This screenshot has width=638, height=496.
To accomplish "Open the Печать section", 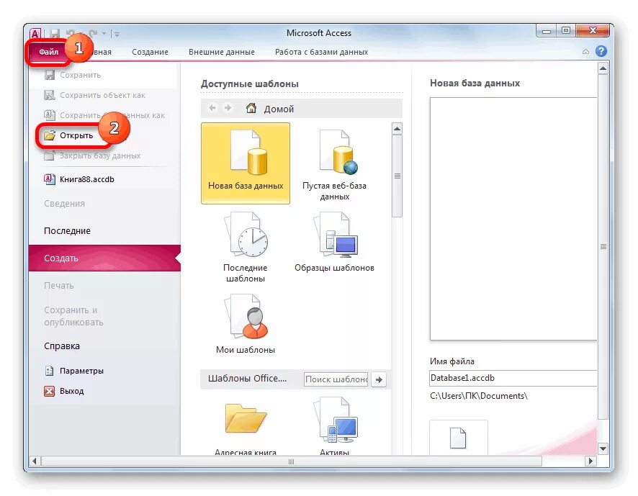I will coord(59,286).
